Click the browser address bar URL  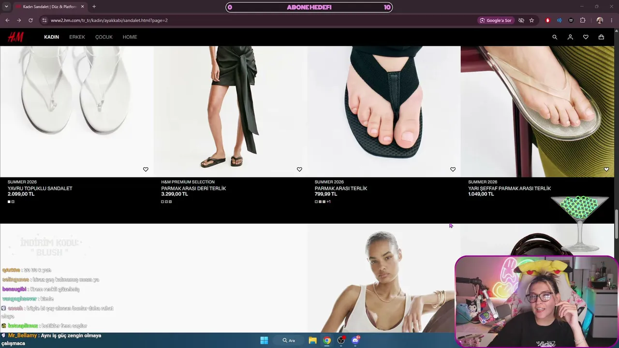tap(109, 20)
